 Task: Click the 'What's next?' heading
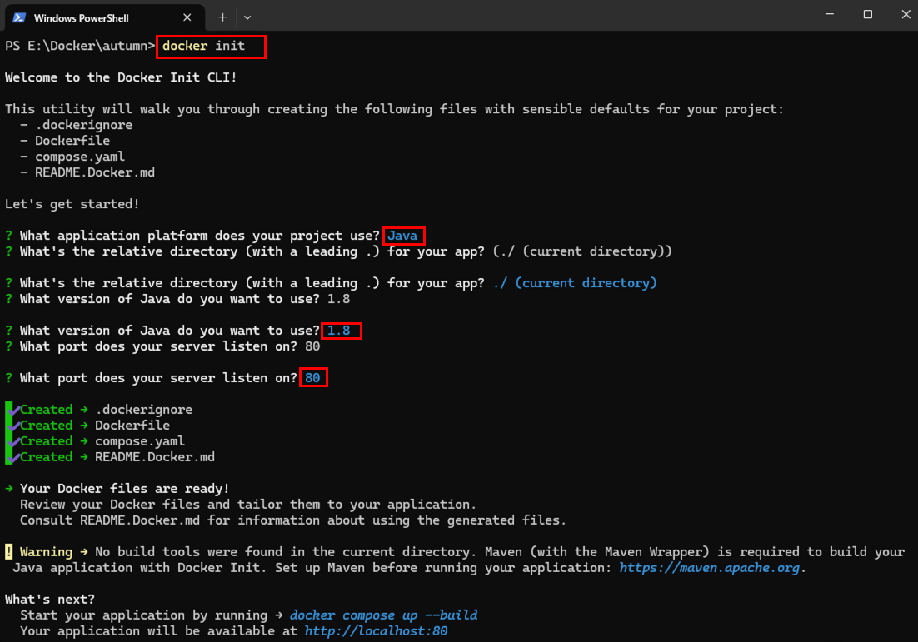point(50,600)
